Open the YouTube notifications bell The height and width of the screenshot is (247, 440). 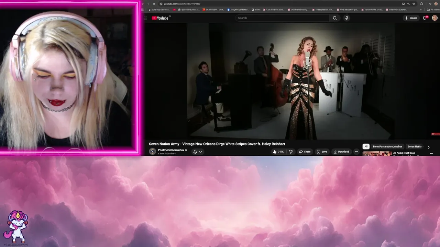point(425,18)
